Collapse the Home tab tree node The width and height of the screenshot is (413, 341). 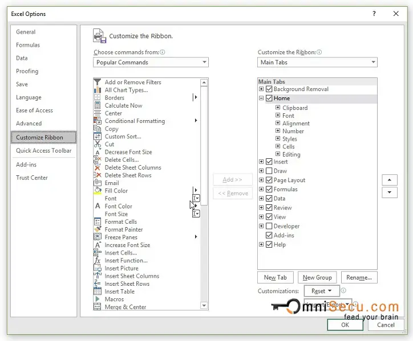point(261,98)
